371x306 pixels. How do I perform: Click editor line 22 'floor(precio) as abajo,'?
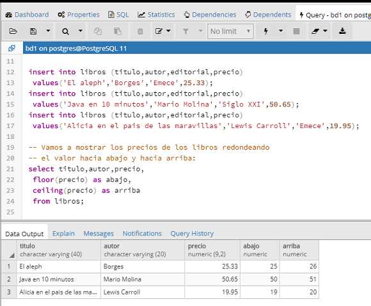pos(82,180)
